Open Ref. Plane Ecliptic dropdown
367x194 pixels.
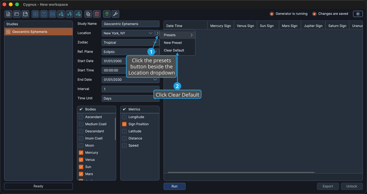(130, 52)
